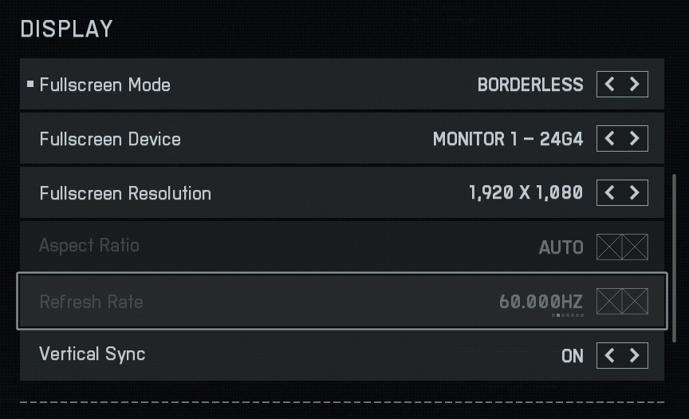The height and width of the screenshot is (419, 689).
Task: Increase Fullscreen Resolution with right arrow
Action: 635,192
